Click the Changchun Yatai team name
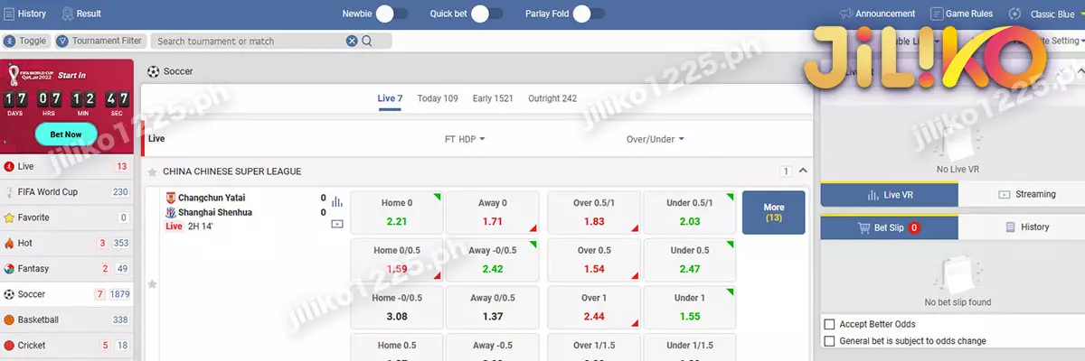 (x=212, y=198)
